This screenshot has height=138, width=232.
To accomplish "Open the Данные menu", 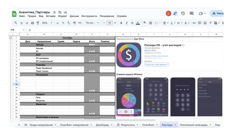I will point(74,16).
